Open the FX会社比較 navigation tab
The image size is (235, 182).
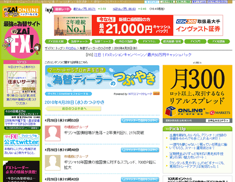pyautogui.click(x=56, y=42)
